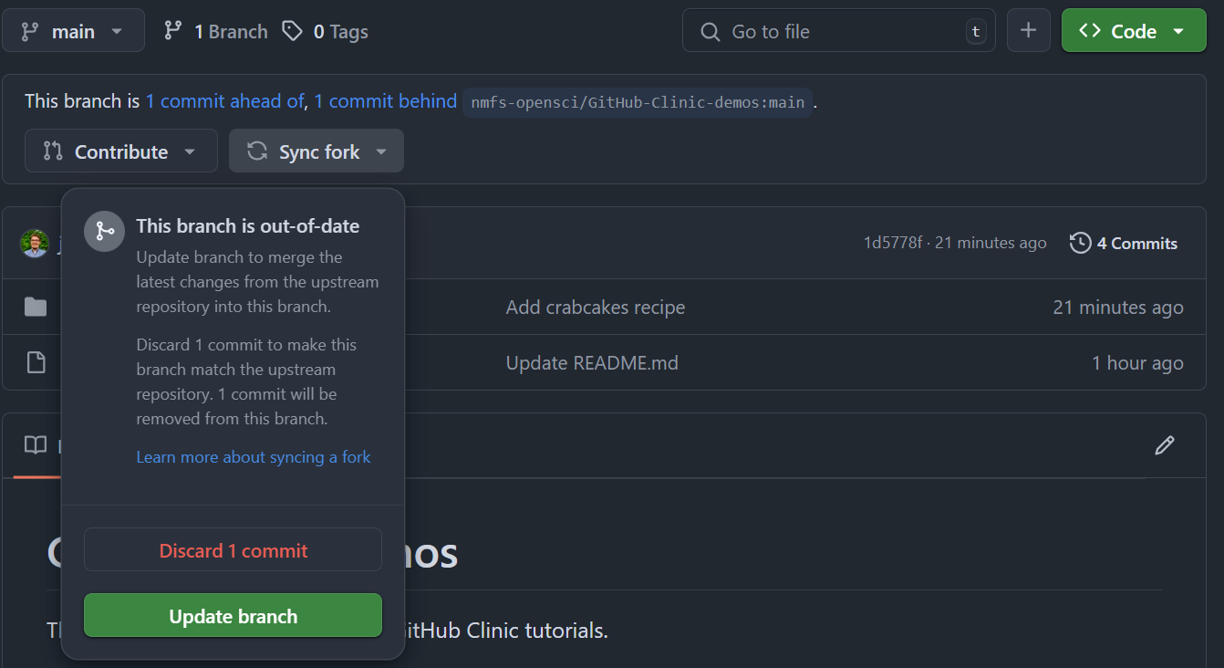The height and width of the screenshot is (668, 1224).
Task: Open the green Code dropdown
Action: [x=1134, y=31]
